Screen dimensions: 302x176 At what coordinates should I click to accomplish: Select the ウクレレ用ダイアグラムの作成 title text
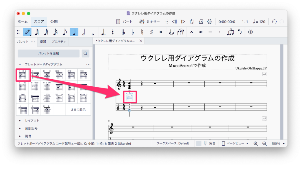coord(187,58)
